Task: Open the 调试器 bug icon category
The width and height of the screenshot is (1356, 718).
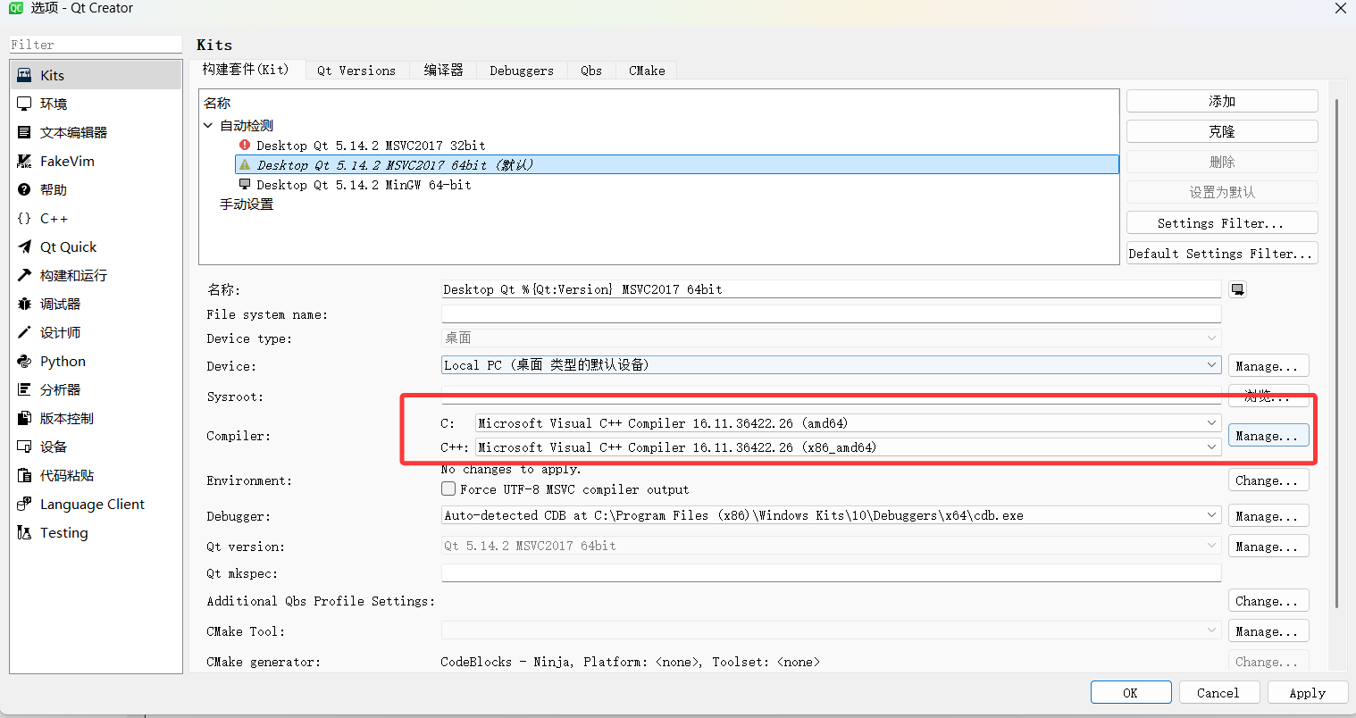Action: [24, 304]
